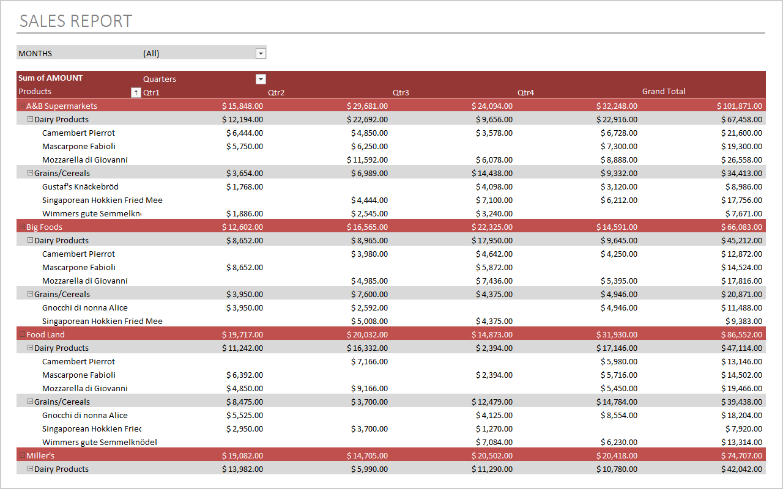This screenshot has width=783, height=489.
Task: Collapse Grains/Cereals under A&B Supermarkets
Action: (30, 173)
